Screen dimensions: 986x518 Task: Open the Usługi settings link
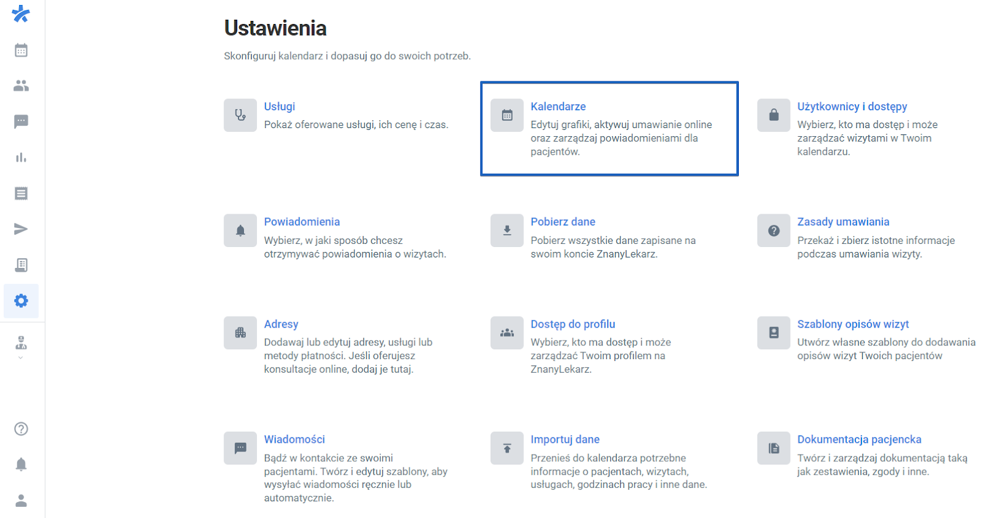(x=279, y=107)
